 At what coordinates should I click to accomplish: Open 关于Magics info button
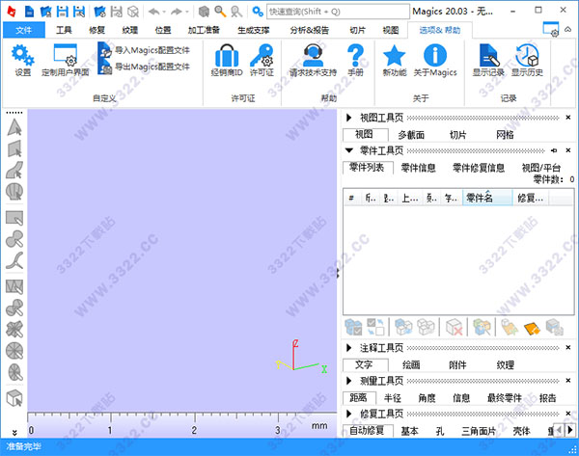click(x=435, y=61)
